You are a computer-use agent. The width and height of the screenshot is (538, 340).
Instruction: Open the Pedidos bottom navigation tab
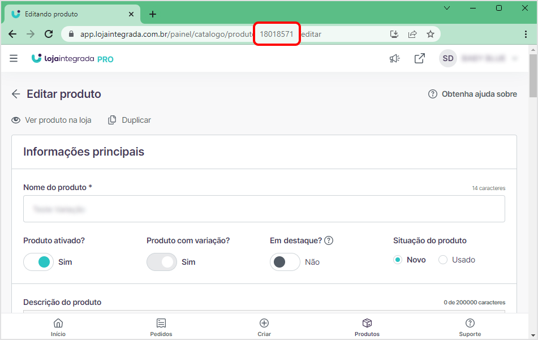click(x=161, y=327)
